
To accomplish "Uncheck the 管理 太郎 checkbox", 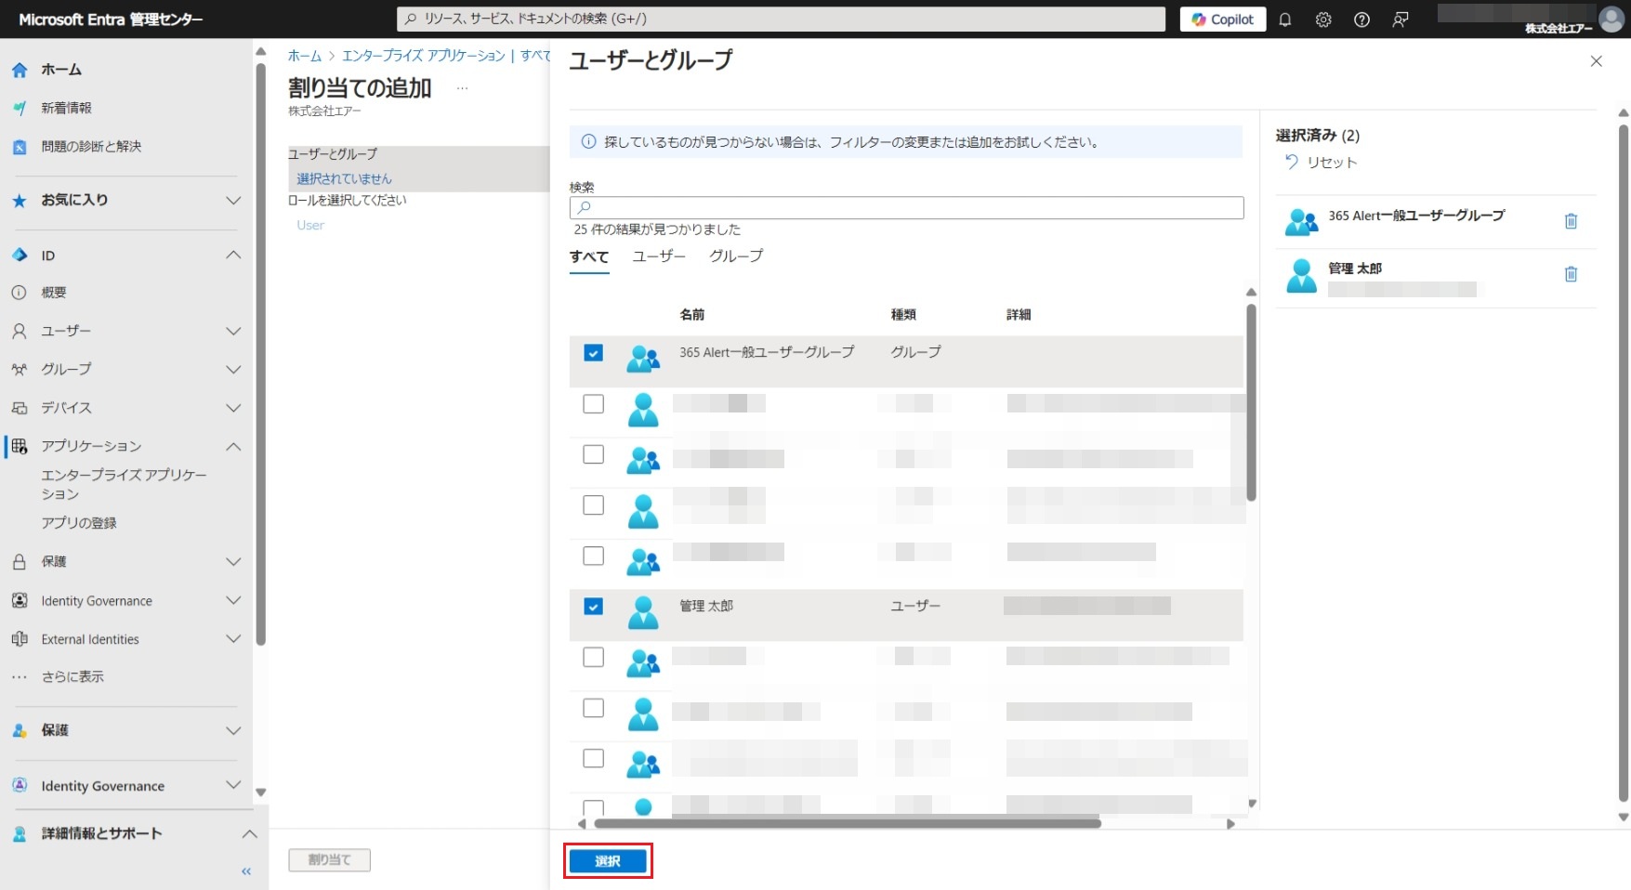I will 593,607.
